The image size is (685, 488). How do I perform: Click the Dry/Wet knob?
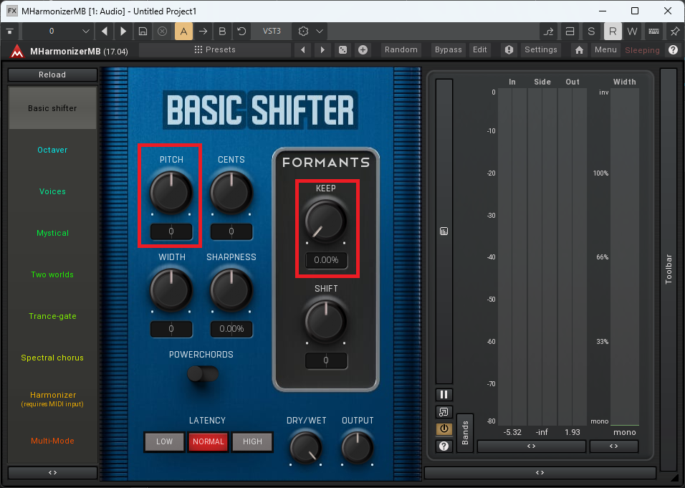[x=306, y=447]
